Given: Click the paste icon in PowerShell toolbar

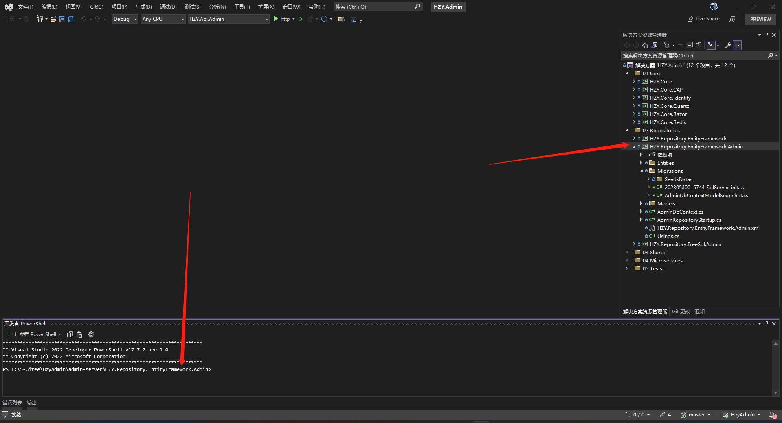Looking at the screenshot, I should (79, 334).
